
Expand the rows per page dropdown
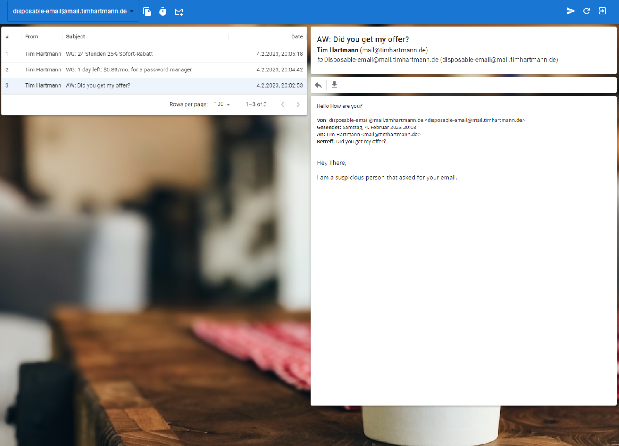coord(222,104)
